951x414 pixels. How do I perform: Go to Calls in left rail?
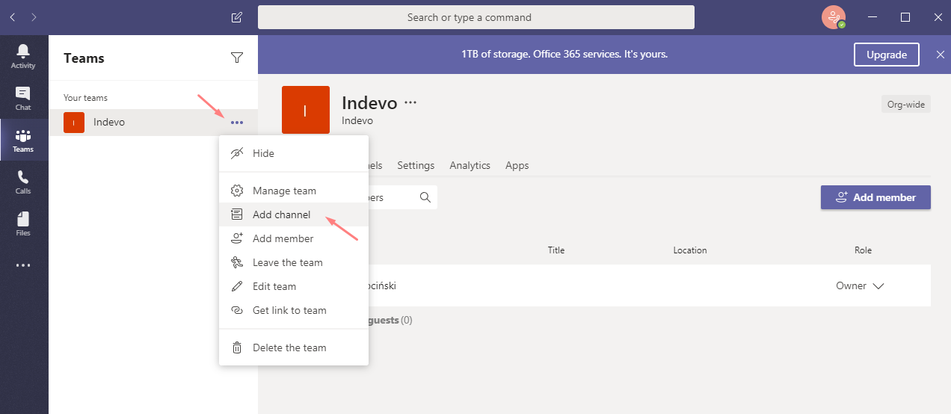click(23, 182)
